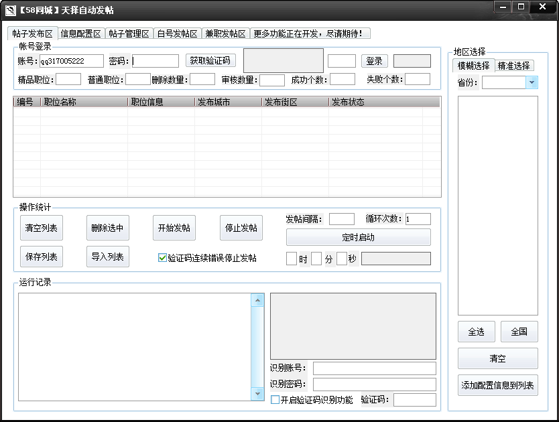
Task: Click 添加配置信息到列表 button
Action: point(497,385)
